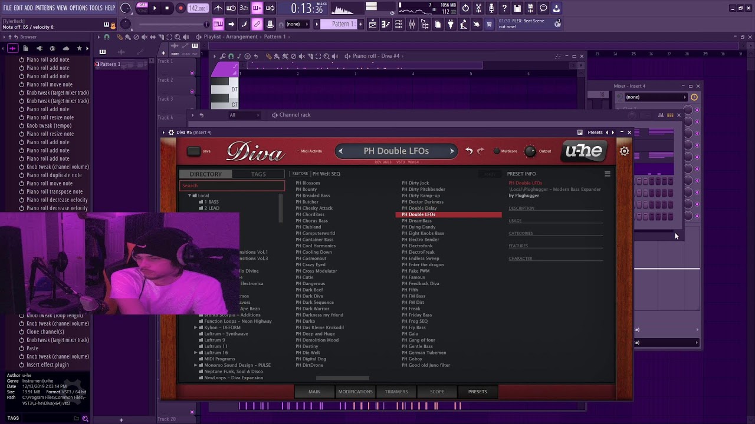Viewport: 755px width, 424px height.
Task: Click Diva's undo arrow
Action: [x=469, y=151]
